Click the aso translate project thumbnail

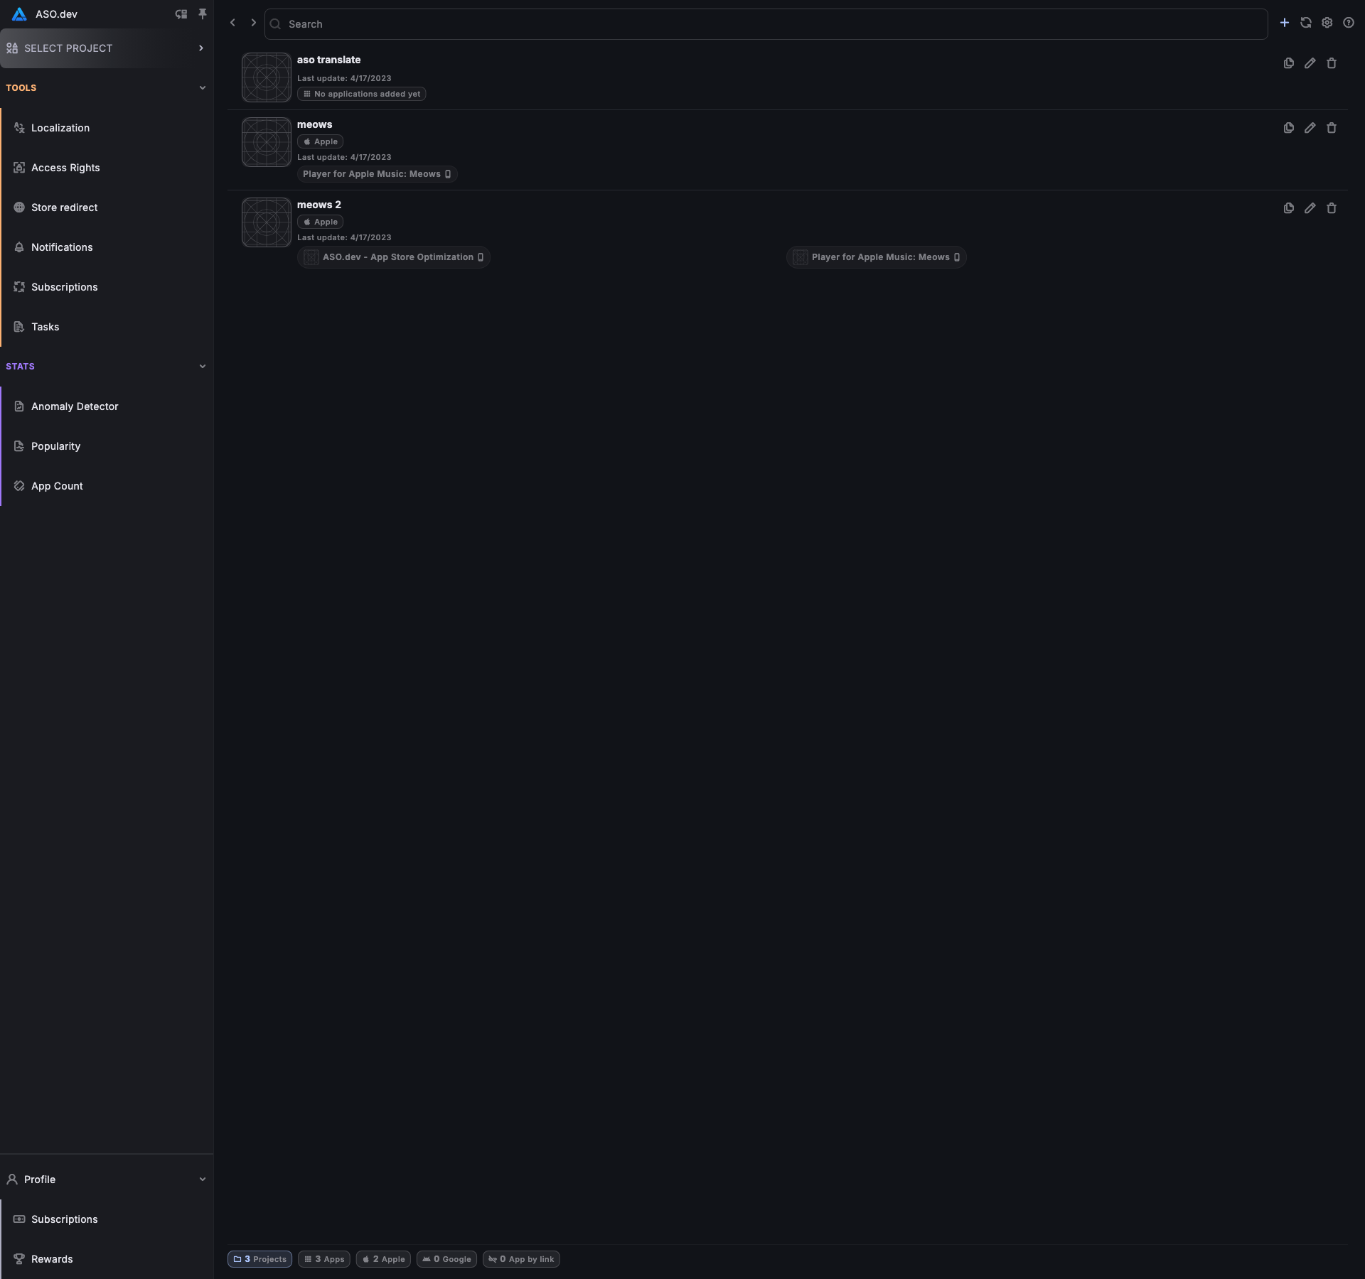click(x=267, y=77)
